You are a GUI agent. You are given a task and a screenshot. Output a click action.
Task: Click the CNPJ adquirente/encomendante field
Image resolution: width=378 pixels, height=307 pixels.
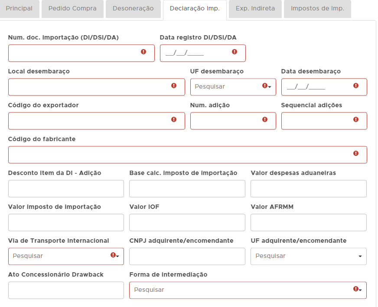[187, 256]
